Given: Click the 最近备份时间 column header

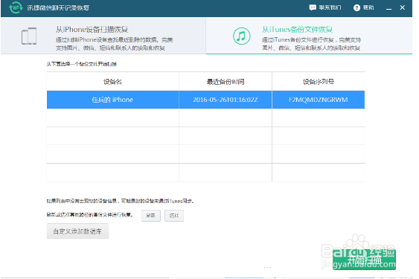Looking at the screenshot, I should click(226, 82).
